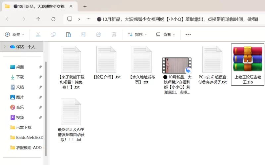The image size is (265, 165).
Task: Open the See more ellipsis menu in toolbar
Action: click(188, 34)
